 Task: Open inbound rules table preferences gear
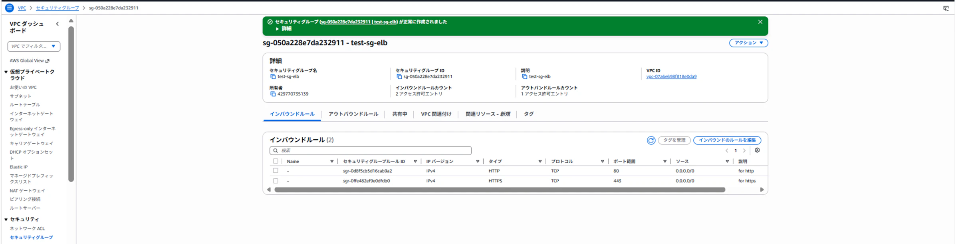pyautogui.click(x=757, y=150)
